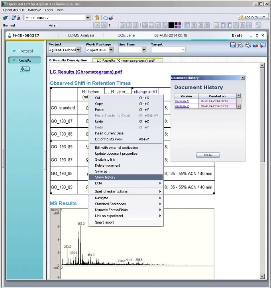Click the black text color swatch
271x288 pixels.
171,25
